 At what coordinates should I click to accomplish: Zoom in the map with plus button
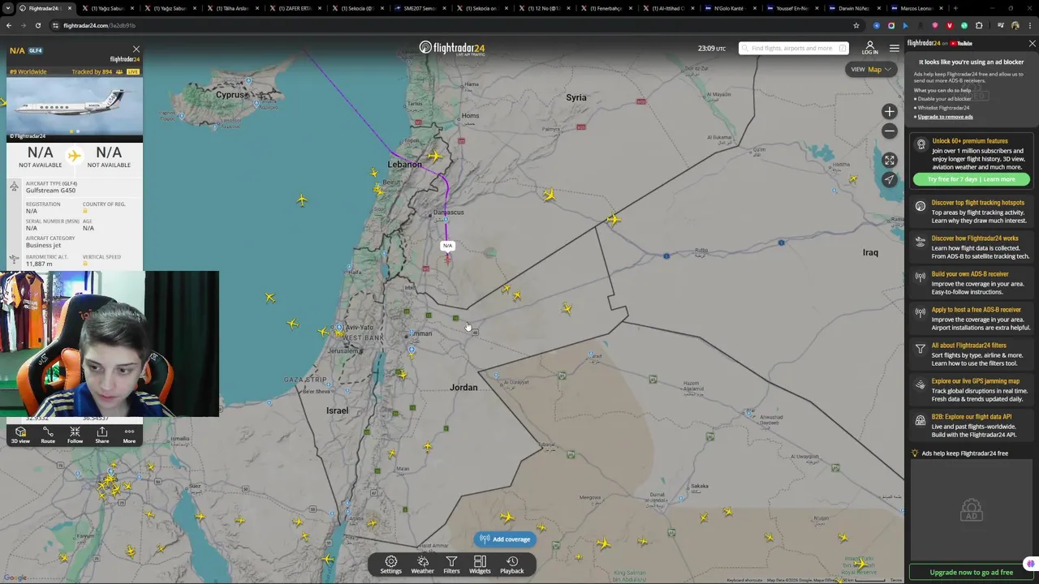point(890,112)
